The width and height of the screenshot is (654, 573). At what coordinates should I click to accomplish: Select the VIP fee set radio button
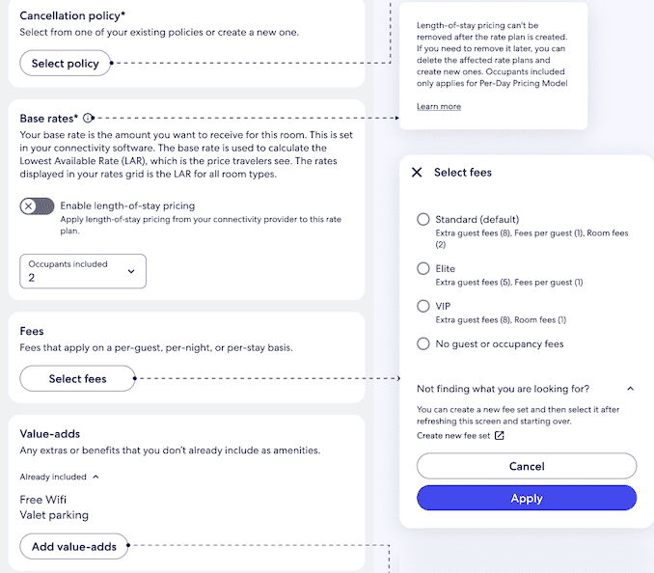422,306
